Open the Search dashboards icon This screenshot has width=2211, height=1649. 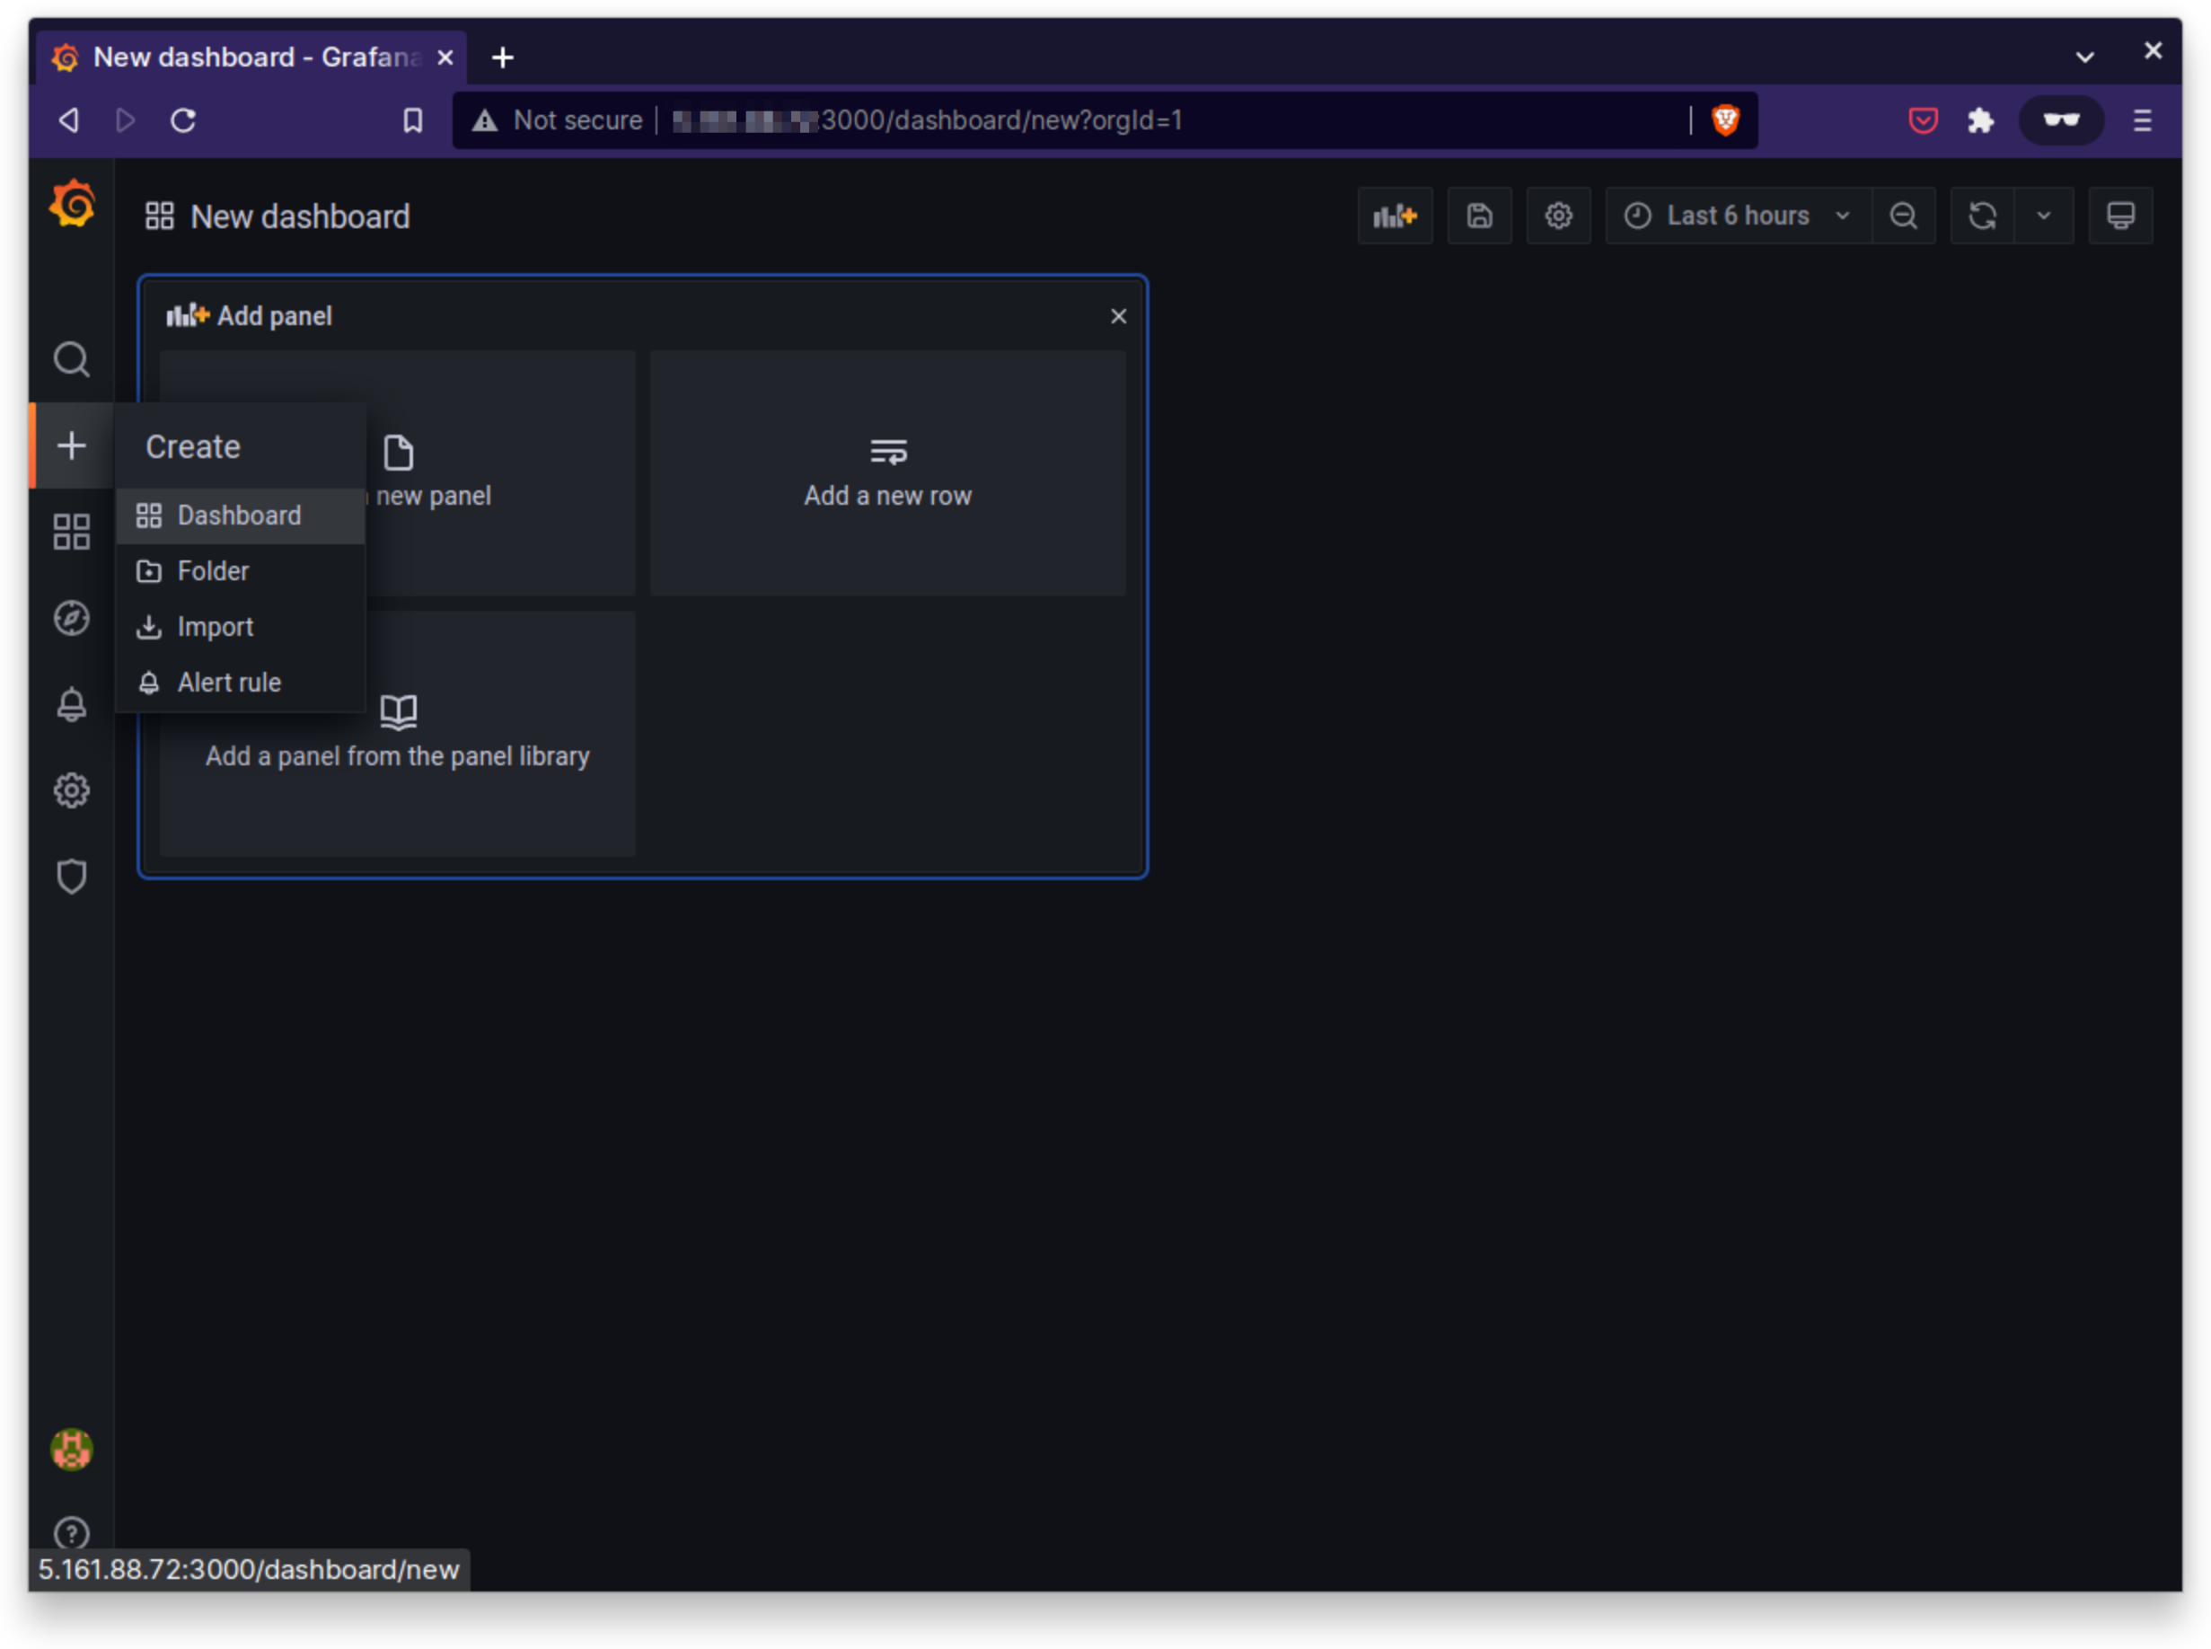[69, 358]
